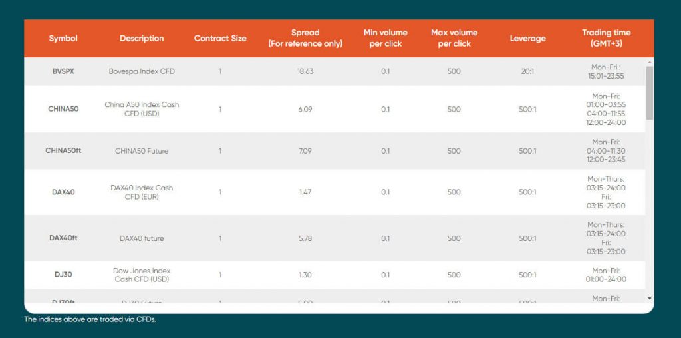Click DAX40 min volume 0.1
681x338 pixels.
tap(386, 192)
